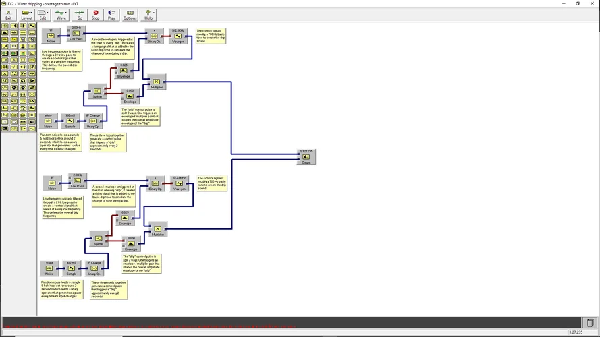The width and height of the screenshot is (600, 337).
Task: Select the upper Low Pass filter node
Action: pos(76,34)
